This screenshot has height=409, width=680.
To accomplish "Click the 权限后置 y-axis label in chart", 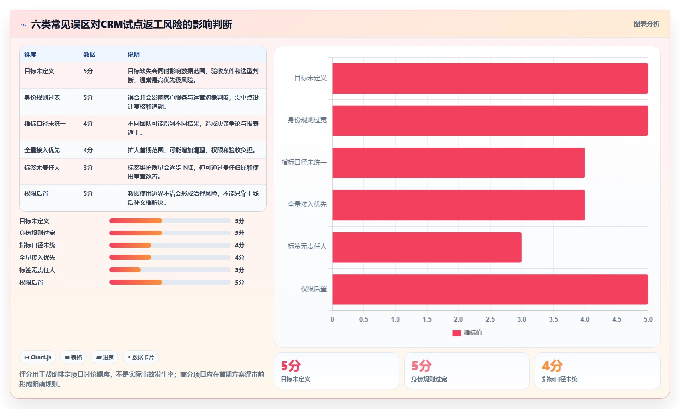I will click(314, 289).
